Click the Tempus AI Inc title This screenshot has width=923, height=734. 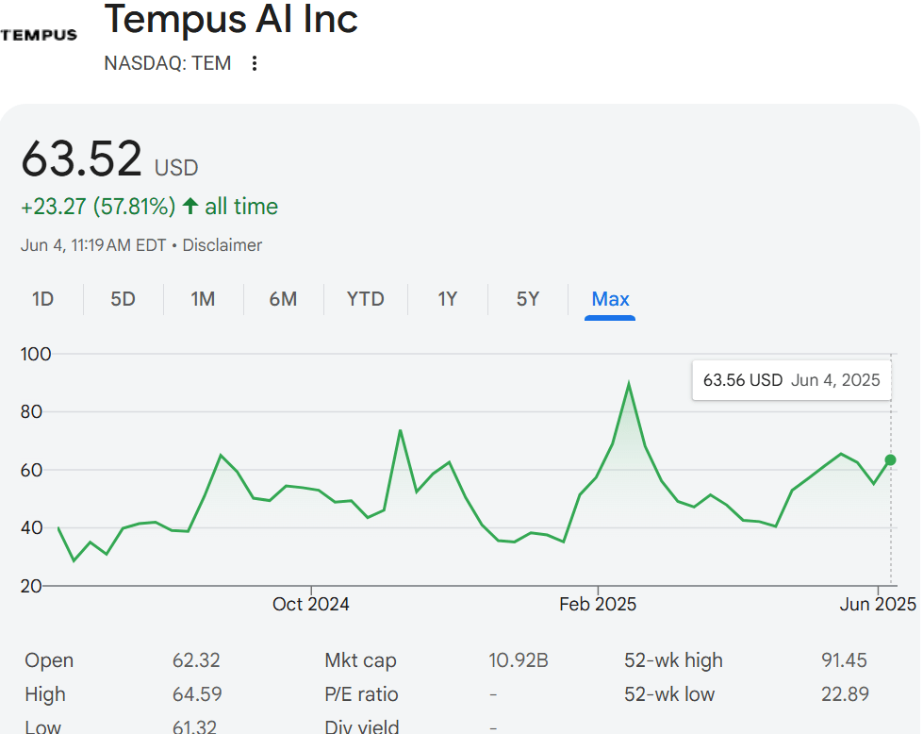pyautogui.click(x=231, y=19)
